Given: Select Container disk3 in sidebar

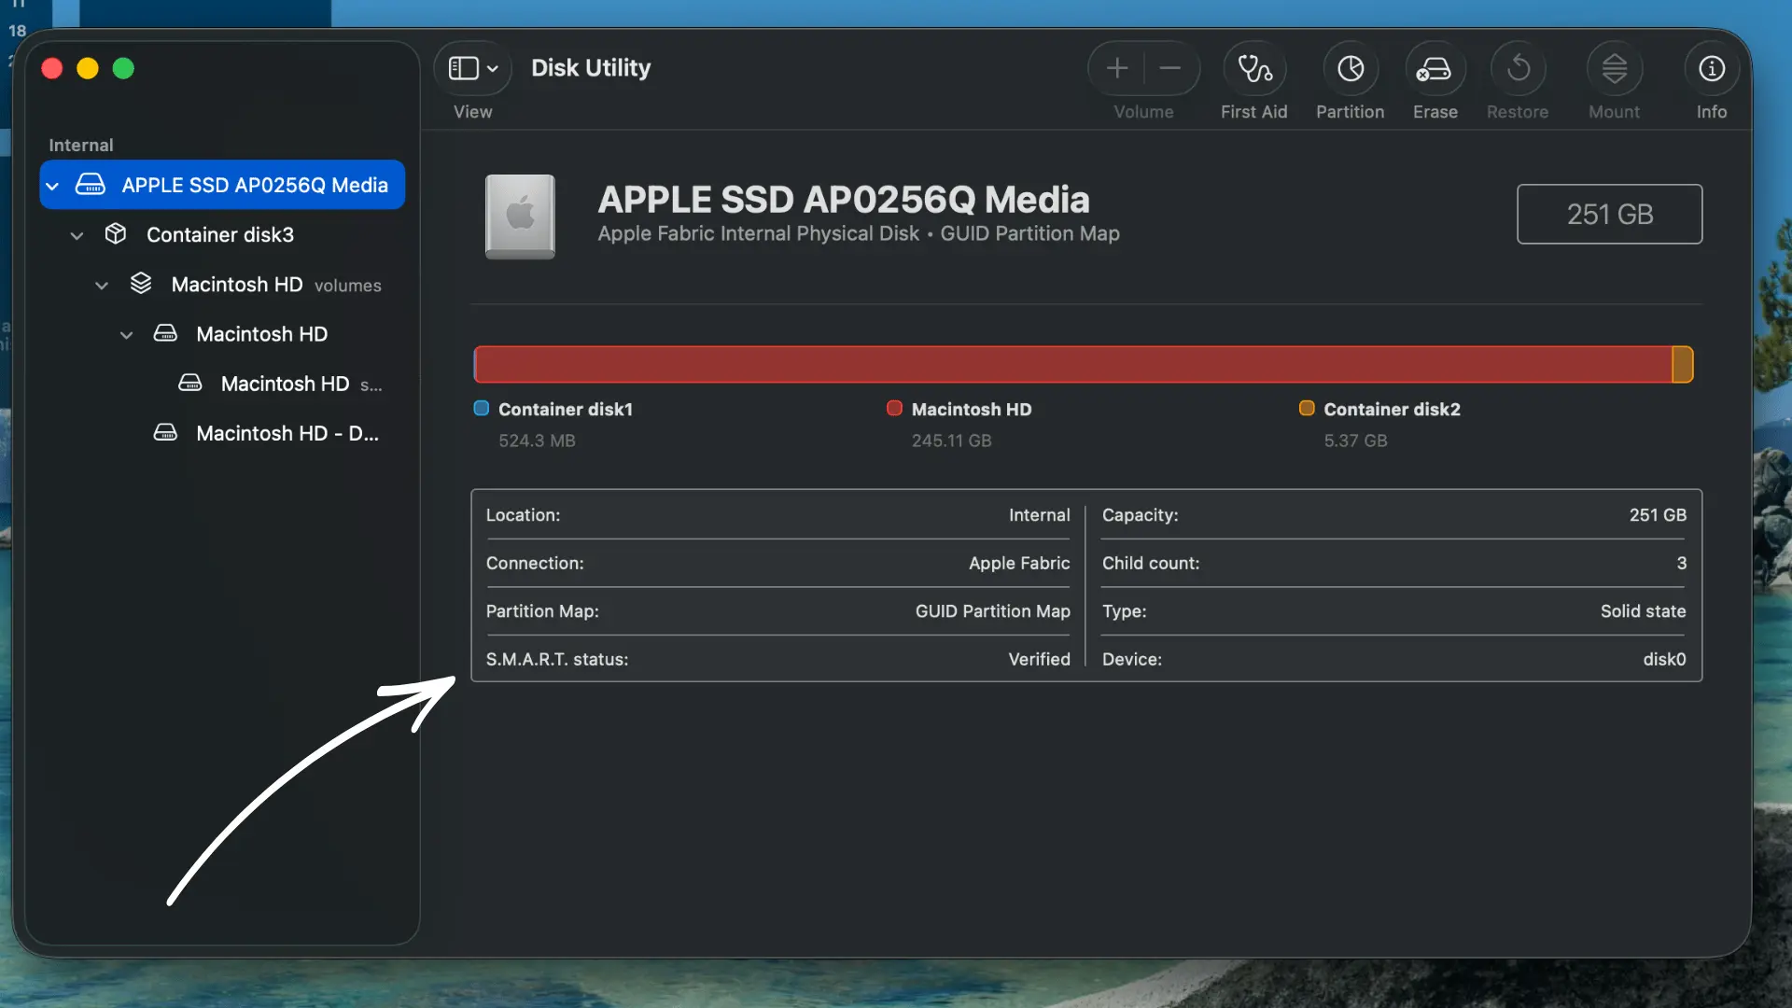Looking at the screenshot, I should point(222,234).
